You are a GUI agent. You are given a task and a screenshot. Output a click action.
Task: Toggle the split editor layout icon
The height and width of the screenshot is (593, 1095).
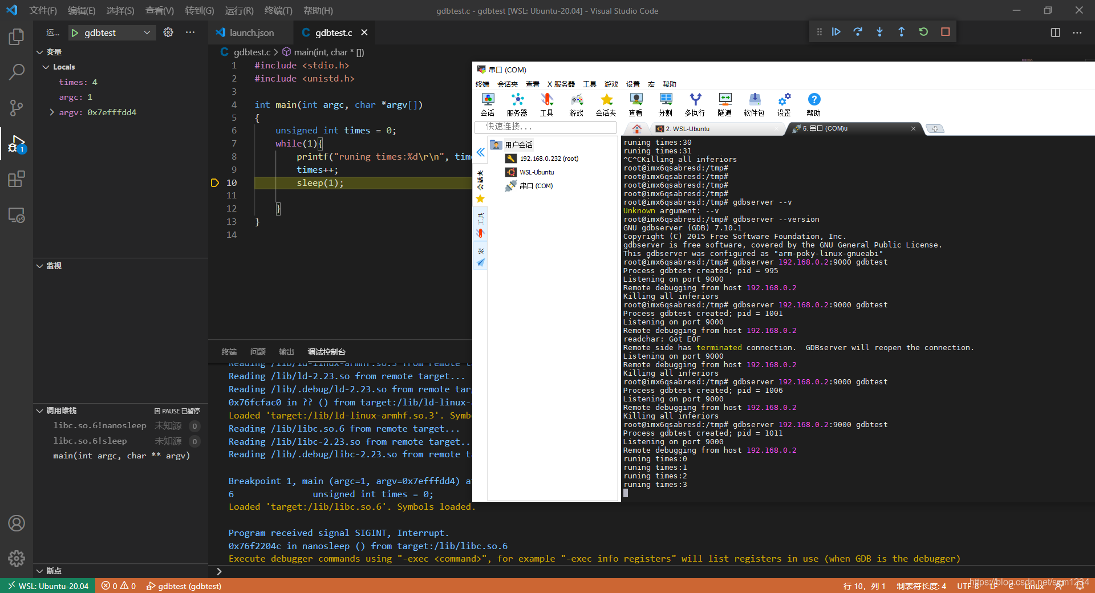tap(1056, 32)
